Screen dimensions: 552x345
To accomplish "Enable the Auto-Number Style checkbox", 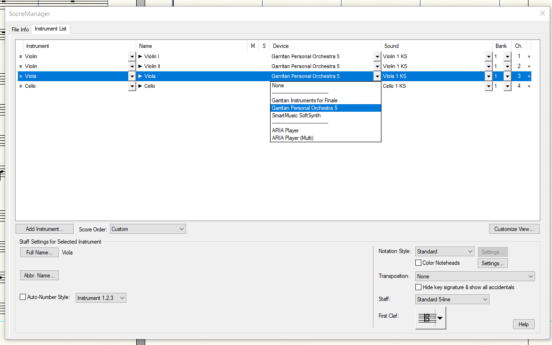I will (x=23, y=297).
